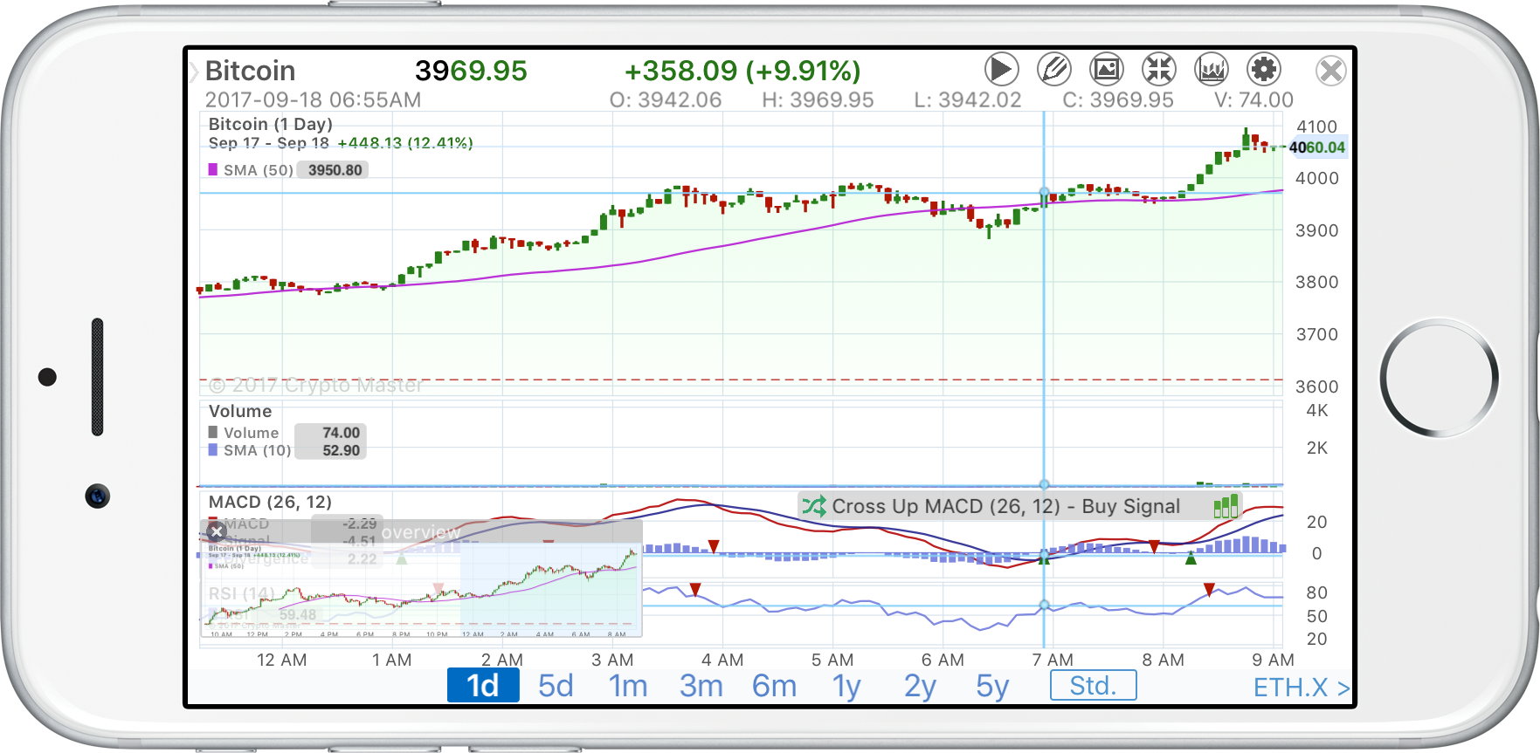1540x753 pixels.
Task: Show the 5y time range
Action: 992,686
